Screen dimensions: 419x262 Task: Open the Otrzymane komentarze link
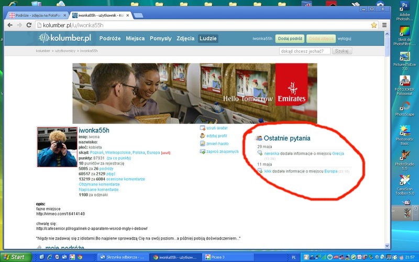pyautogui.click(x=99, y=184)
